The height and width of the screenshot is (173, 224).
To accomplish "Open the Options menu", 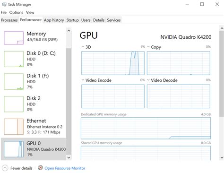I will pyautogui.click(x=16, y=12).
